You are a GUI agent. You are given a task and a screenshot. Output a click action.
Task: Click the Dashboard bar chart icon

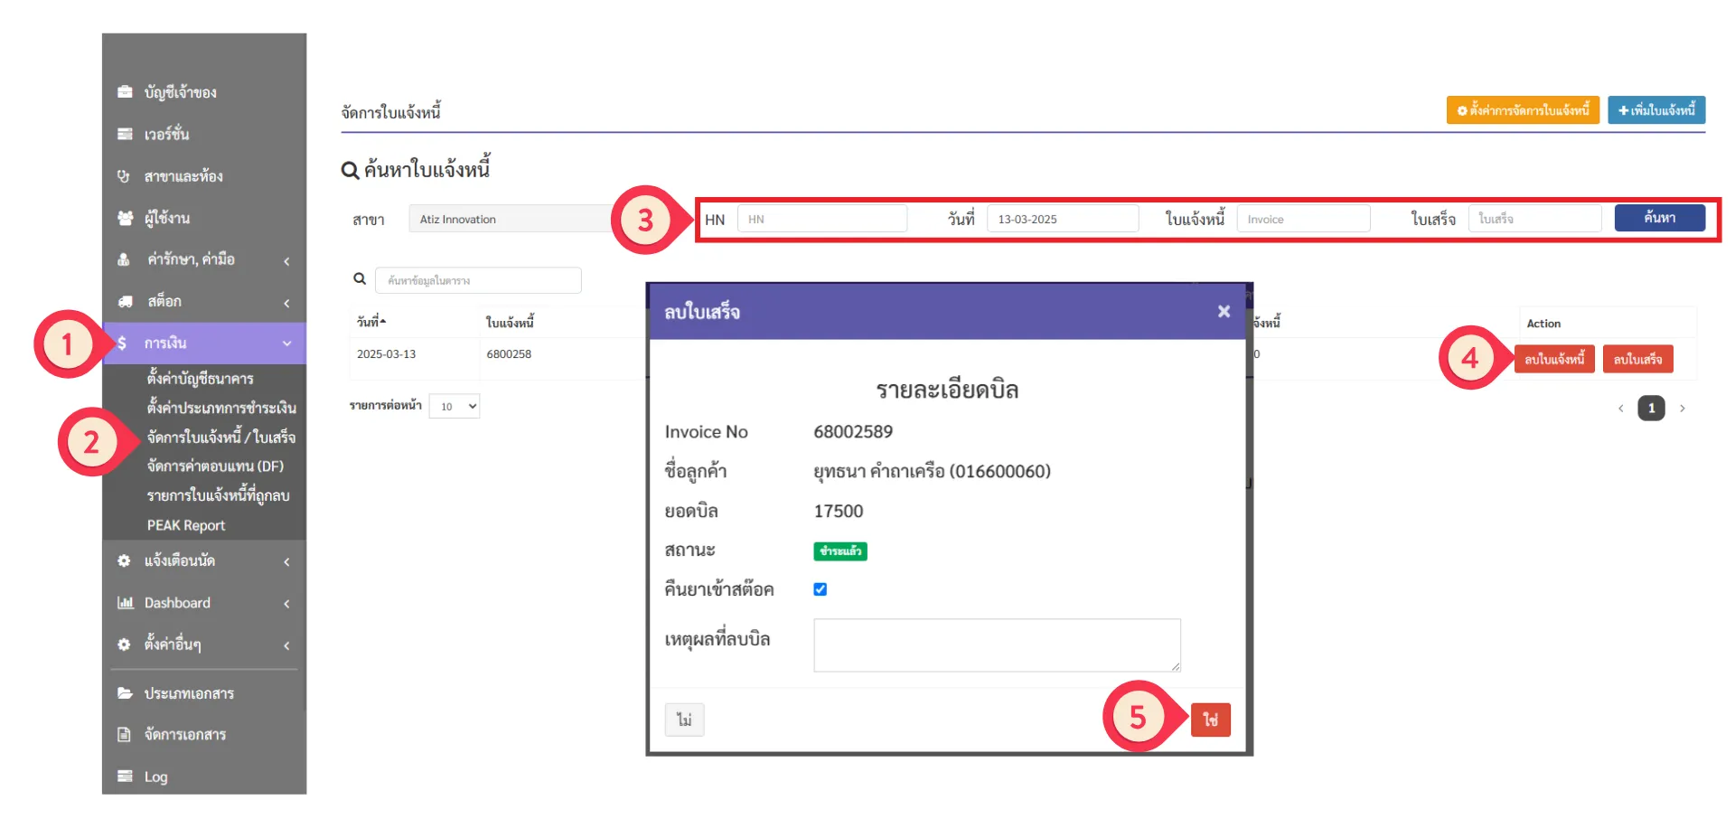point(125,603)
